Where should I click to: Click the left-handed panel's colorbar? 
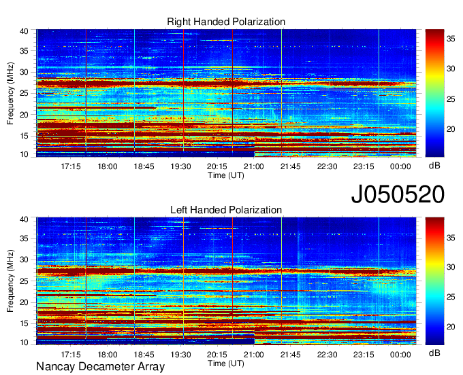tap(434, 281)
